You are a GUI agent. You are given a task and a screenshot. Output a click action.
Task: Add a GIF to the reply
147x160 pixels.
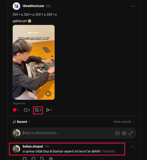click(x=124, y=133)
